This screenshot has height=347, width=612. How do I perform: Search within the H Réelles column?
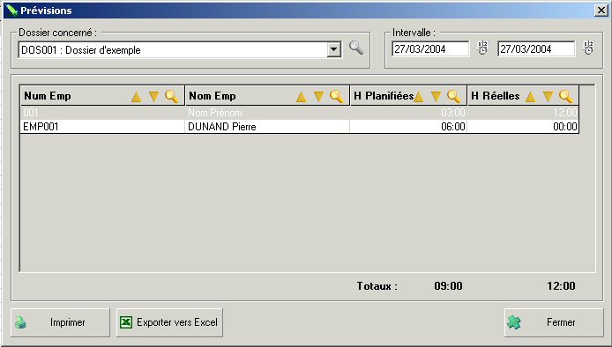566,96
